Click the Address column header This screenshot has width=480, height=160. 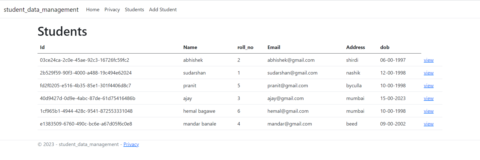pos(355,47)
